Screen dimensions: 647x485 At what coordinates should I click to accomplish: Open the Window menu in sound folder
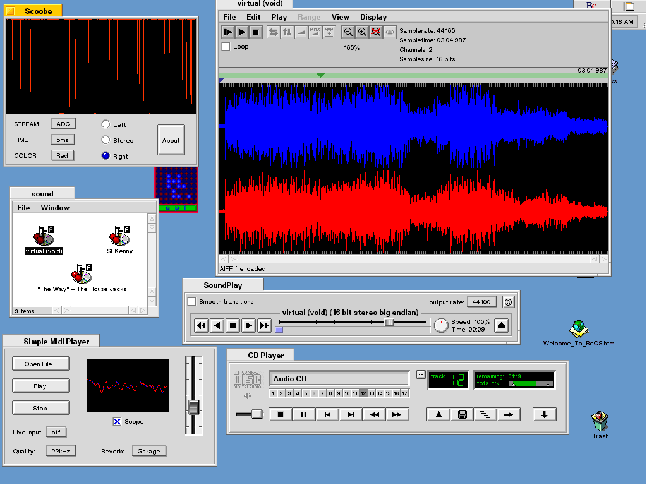tap(55, 208)
